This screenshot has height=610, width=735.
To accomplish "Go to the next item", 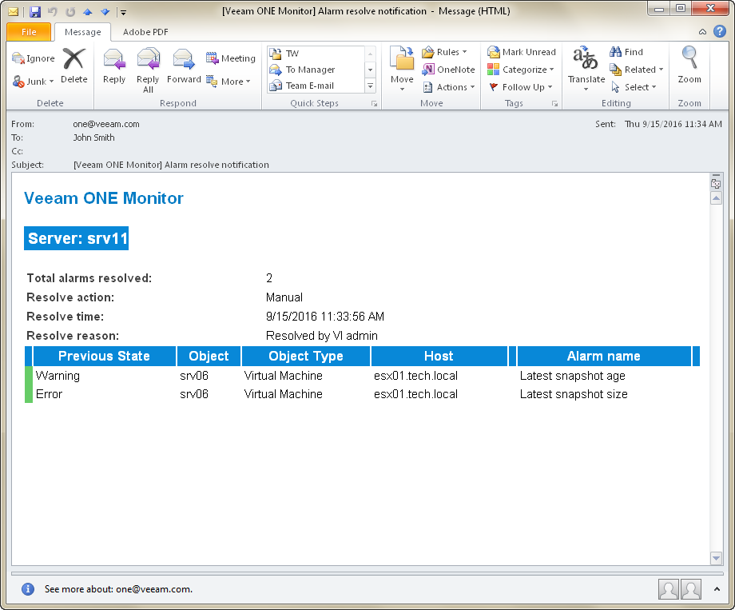I will (x=105, y=12).
